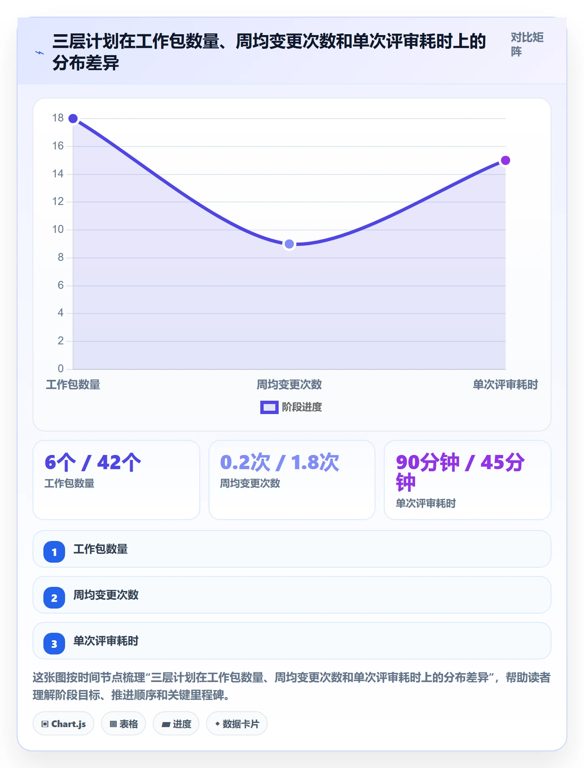
Task: Click the description paragraph starting 这张图按时间节点
Action: (292, 686)
